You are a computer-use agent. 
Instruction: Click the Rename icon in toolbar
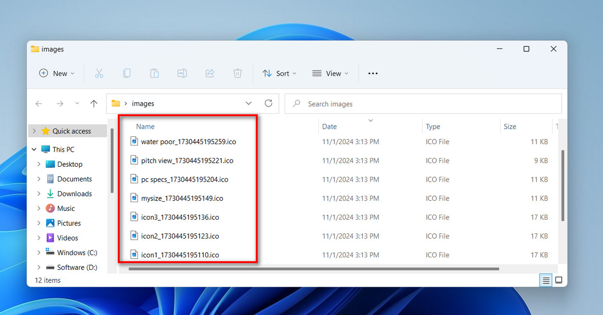pos(182,73)
